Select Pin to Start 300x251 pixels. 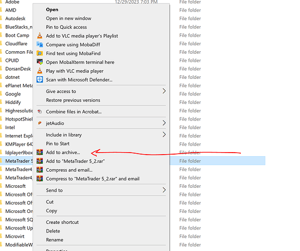tap(58, 144)
